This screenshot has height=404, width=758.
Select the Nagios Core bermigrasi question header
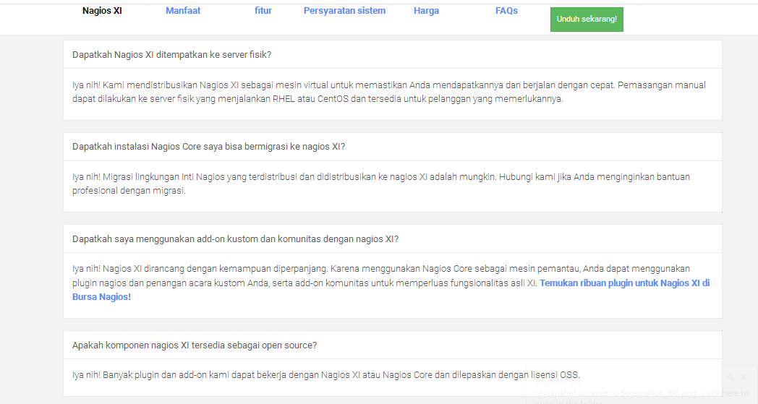[x=208, y=147]
